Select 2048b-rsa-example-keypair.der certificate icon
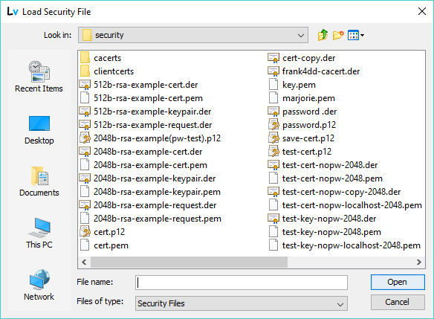 (85, 178)
